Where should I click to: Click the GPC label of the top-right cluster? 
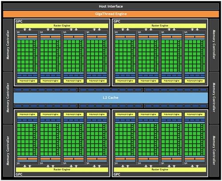pyautogui.click(x=117, y=21)
